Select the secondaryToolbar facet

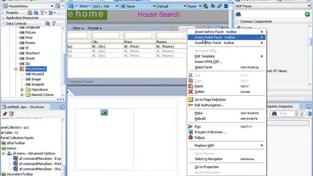pyautogui.click(x=20, y=174)
